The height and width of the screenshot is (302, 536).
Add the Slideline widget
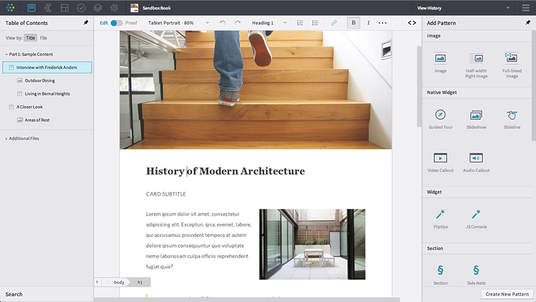click(x=512, y=119)
